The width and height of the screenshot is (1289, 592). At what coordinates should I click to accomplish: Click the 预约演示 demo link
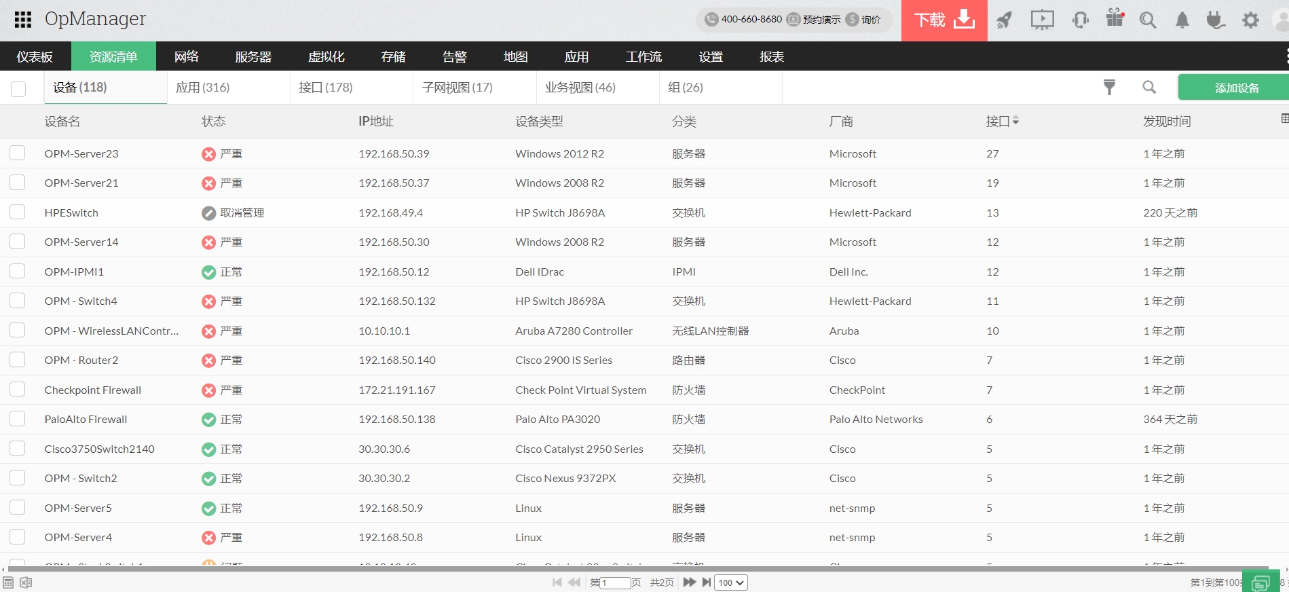pos(821,20)
